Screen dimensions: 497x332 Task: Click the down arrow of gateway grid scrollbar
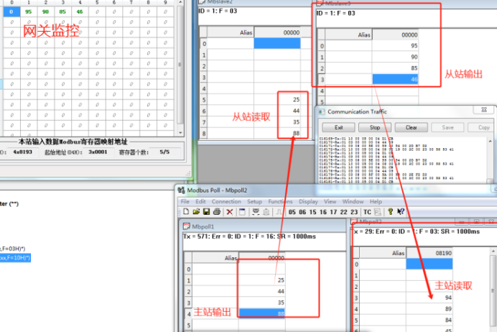(180, 133)
